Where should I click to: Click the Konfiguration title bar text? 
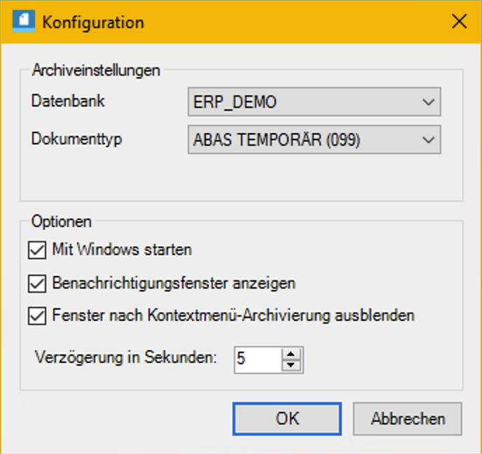(93, 22)
